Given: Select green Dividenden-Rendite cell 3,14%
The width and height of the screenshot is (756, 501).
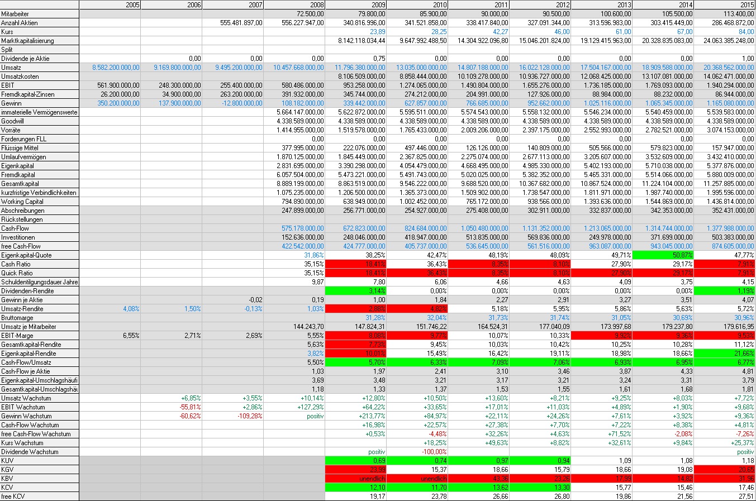Looking at the screenshot, I should click(x=356, y=290).
